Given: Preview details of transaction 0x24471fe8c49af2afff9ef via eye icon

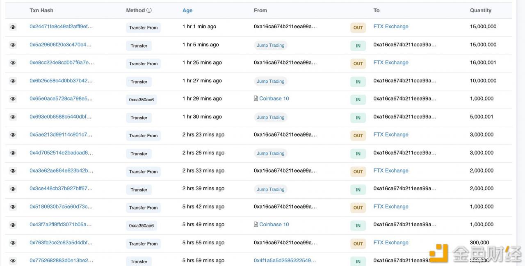Looking at the screenshot, I should tap(13, 27).
